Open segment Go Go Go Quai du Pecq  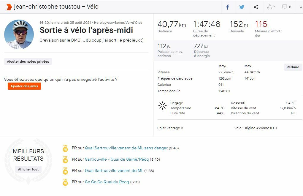[107, 182]
